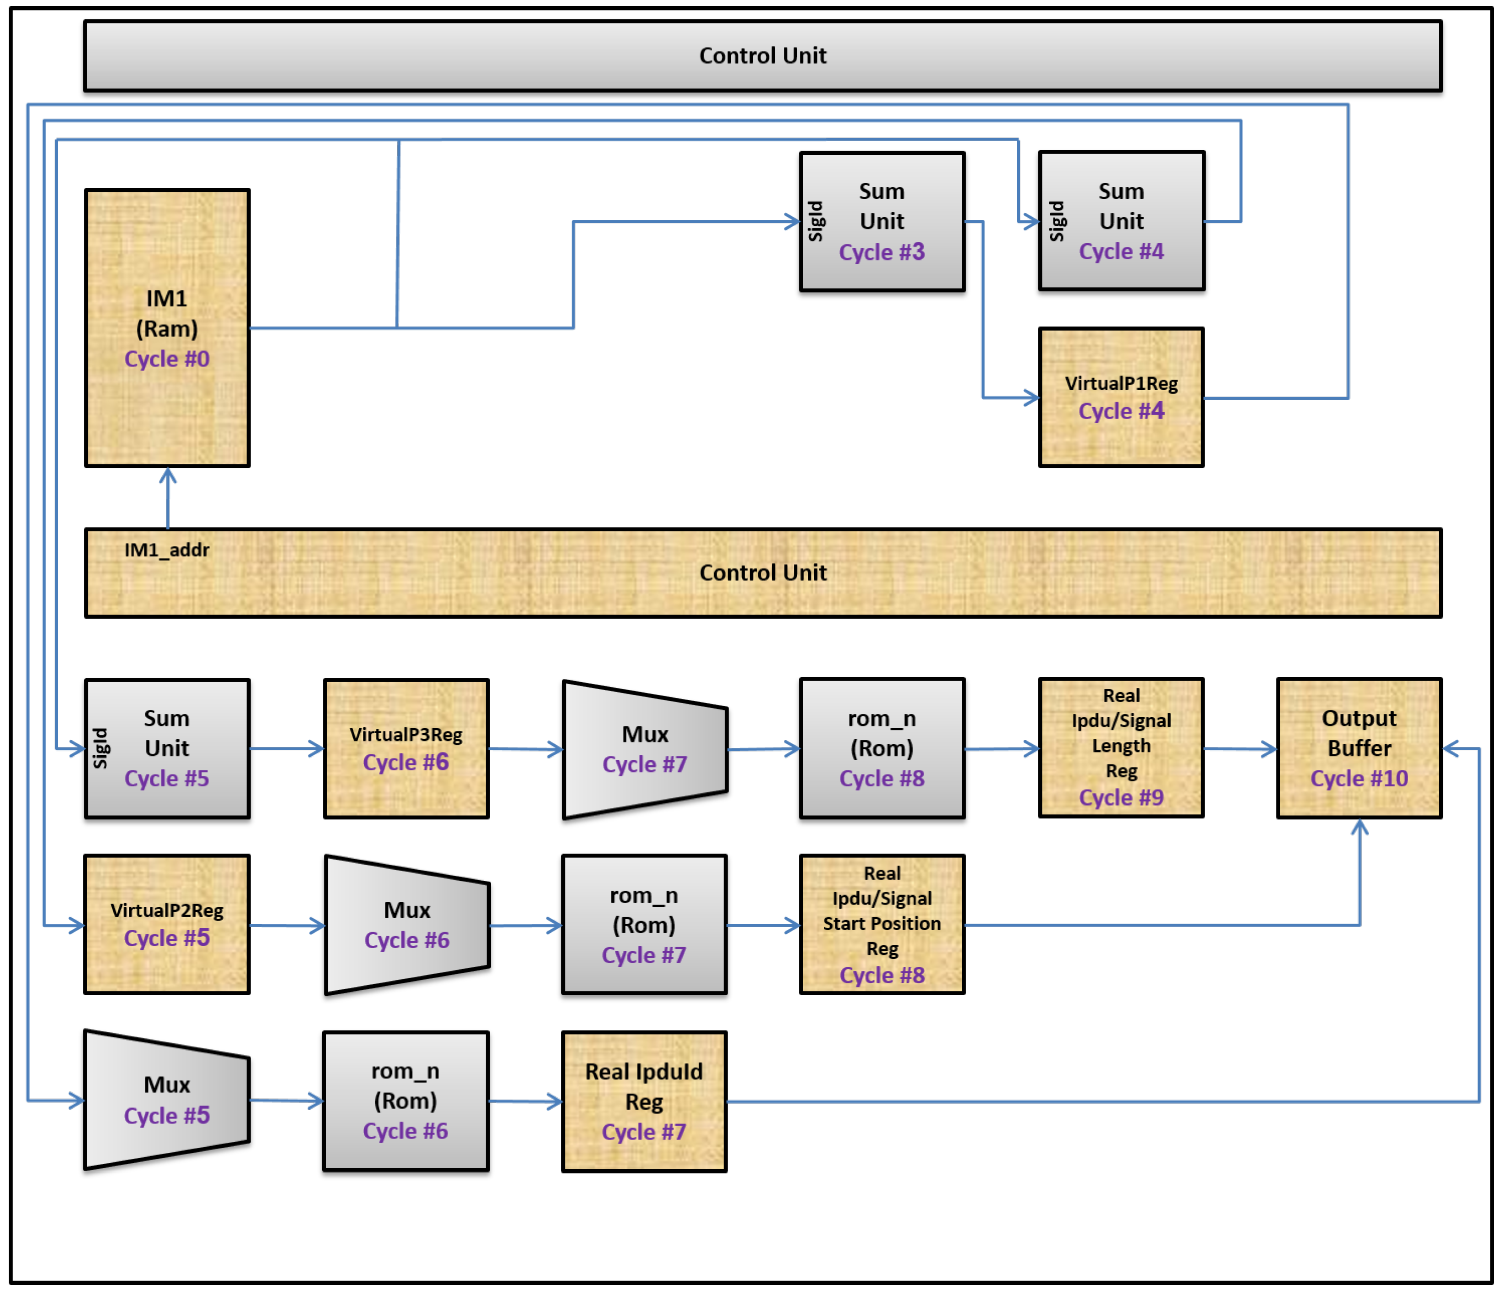Click the Mux Cycle #7 trapezoid
Screen dimensions: 1502x1292
[644, 749]
